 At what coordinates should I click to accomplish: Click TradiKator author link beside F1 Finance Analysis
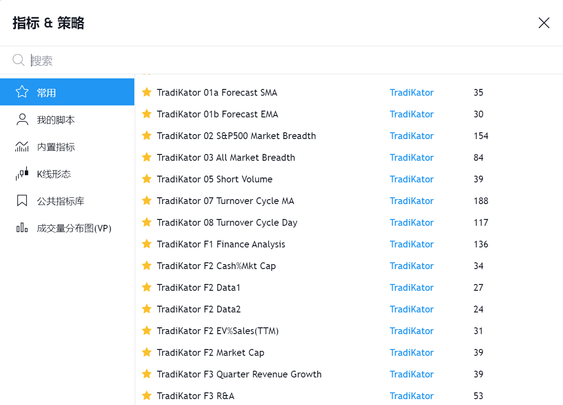(412, 244)
